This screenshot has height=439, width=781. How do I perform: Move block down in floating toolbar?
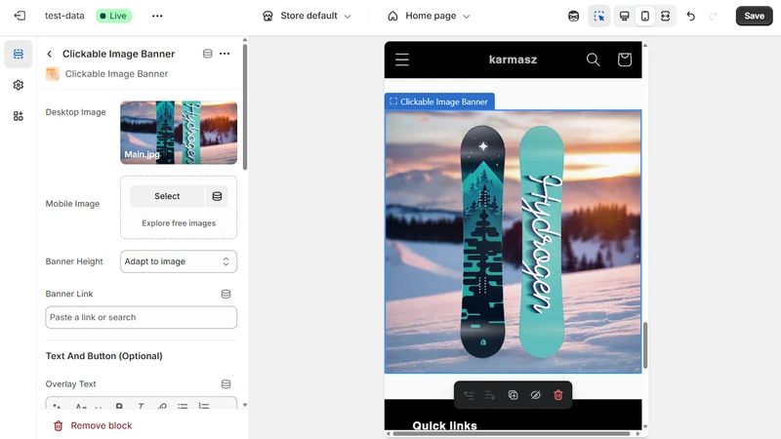(x=490, y=395)
